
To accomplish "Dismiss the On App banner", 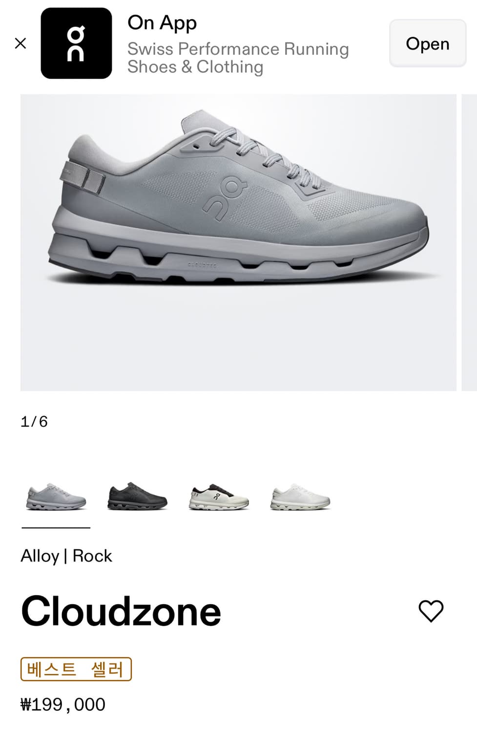I will tap(21, 43).
